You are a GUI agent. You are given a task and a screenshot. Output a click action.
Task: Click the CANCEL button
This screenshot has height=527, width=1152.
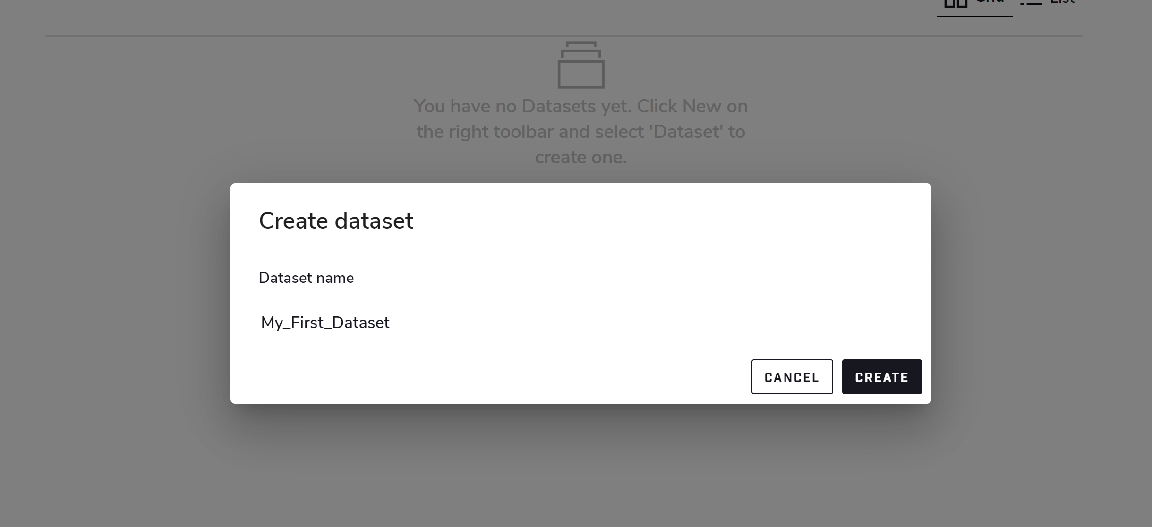tap(791, 376)
